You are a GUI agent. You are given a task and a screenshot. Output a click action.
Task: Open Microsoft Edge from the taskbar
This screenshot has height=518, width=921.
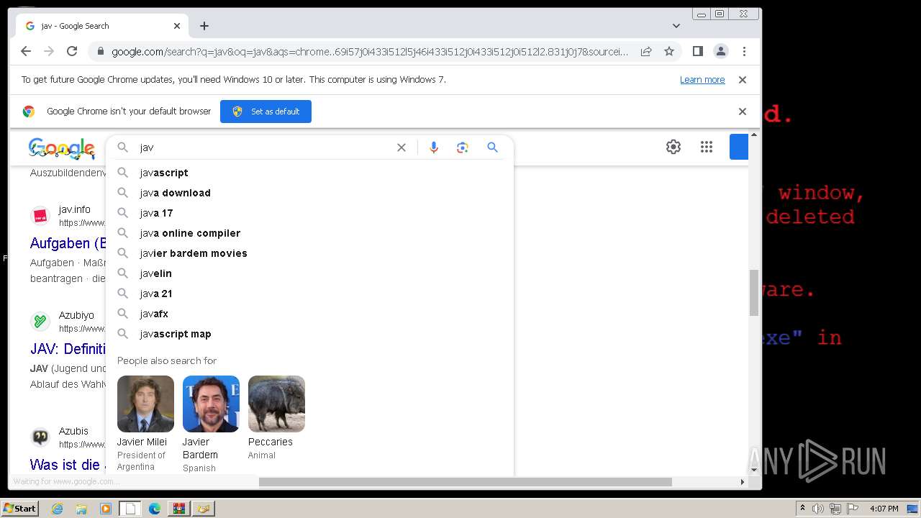(x=155, y=509)
